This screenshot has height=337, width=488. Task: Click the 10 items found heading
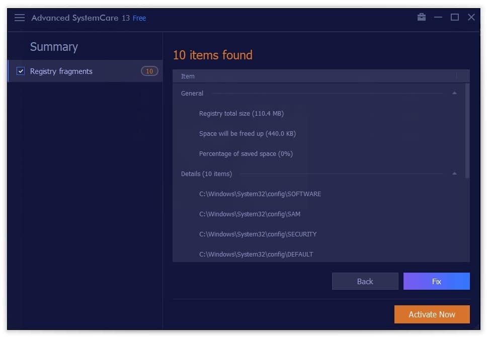point(213,55)
